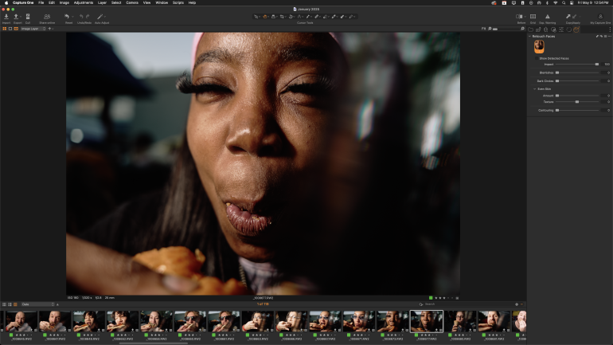
Task: Open the Reset dropdown arrow
Action: point(72,17)
